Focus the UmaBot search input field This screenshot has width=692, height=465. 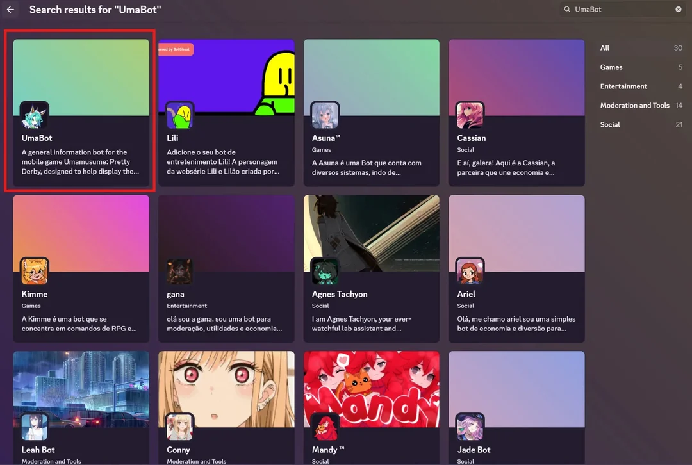tap(622, 9)
